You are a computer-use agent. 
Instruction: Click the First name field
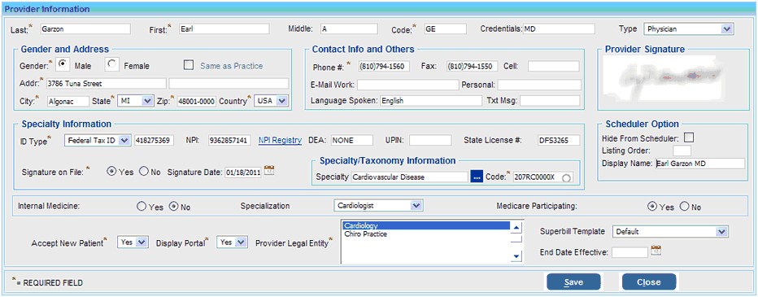pyautogui.click(x=224, y=29)
